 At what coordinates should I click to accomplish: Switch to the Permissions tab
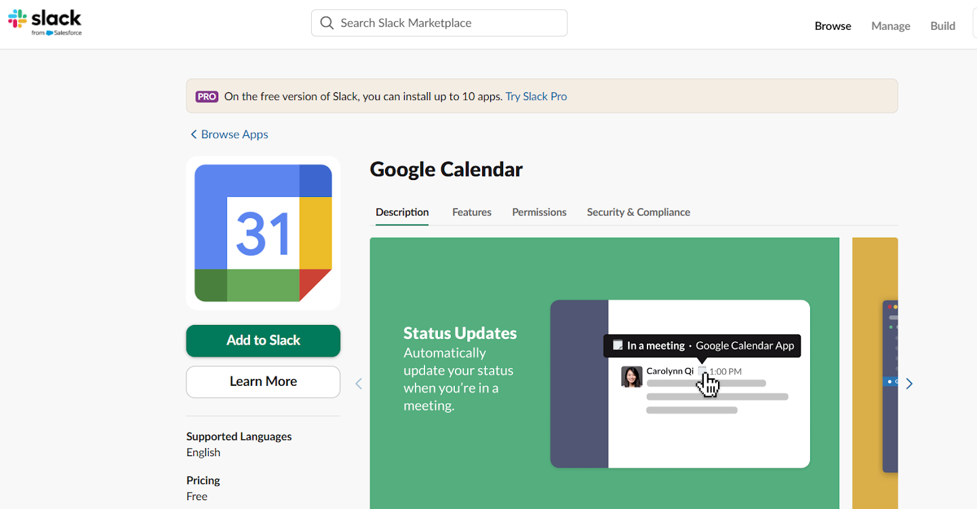pos(539,212)
